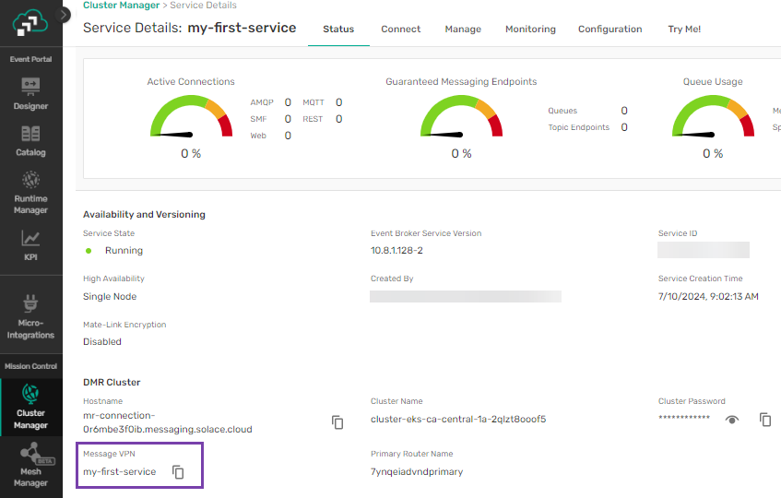This screenshot has width=781, height=498.
Task: Select the Try Me! tab
Action: 684,29
